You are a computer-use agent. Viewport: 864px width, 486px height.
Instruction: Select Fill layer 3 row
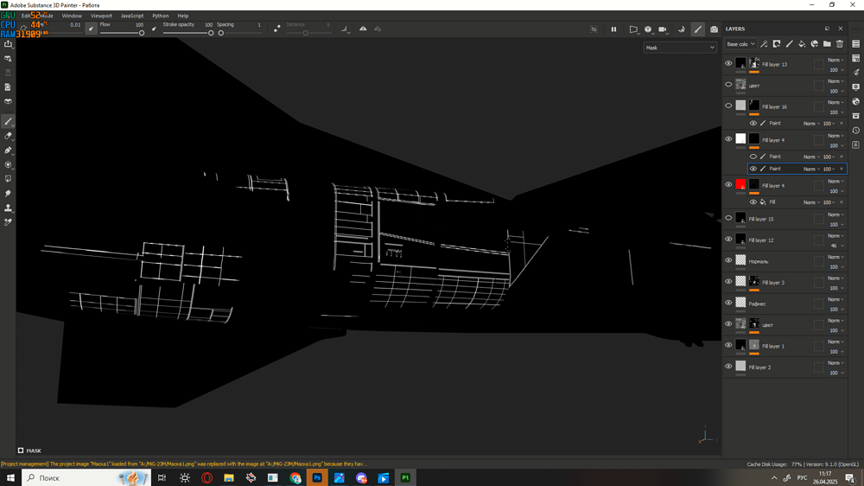[785, 283]
